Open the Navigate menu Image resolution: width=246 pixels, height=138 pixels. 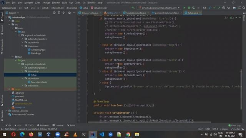[x=29, y=3]
